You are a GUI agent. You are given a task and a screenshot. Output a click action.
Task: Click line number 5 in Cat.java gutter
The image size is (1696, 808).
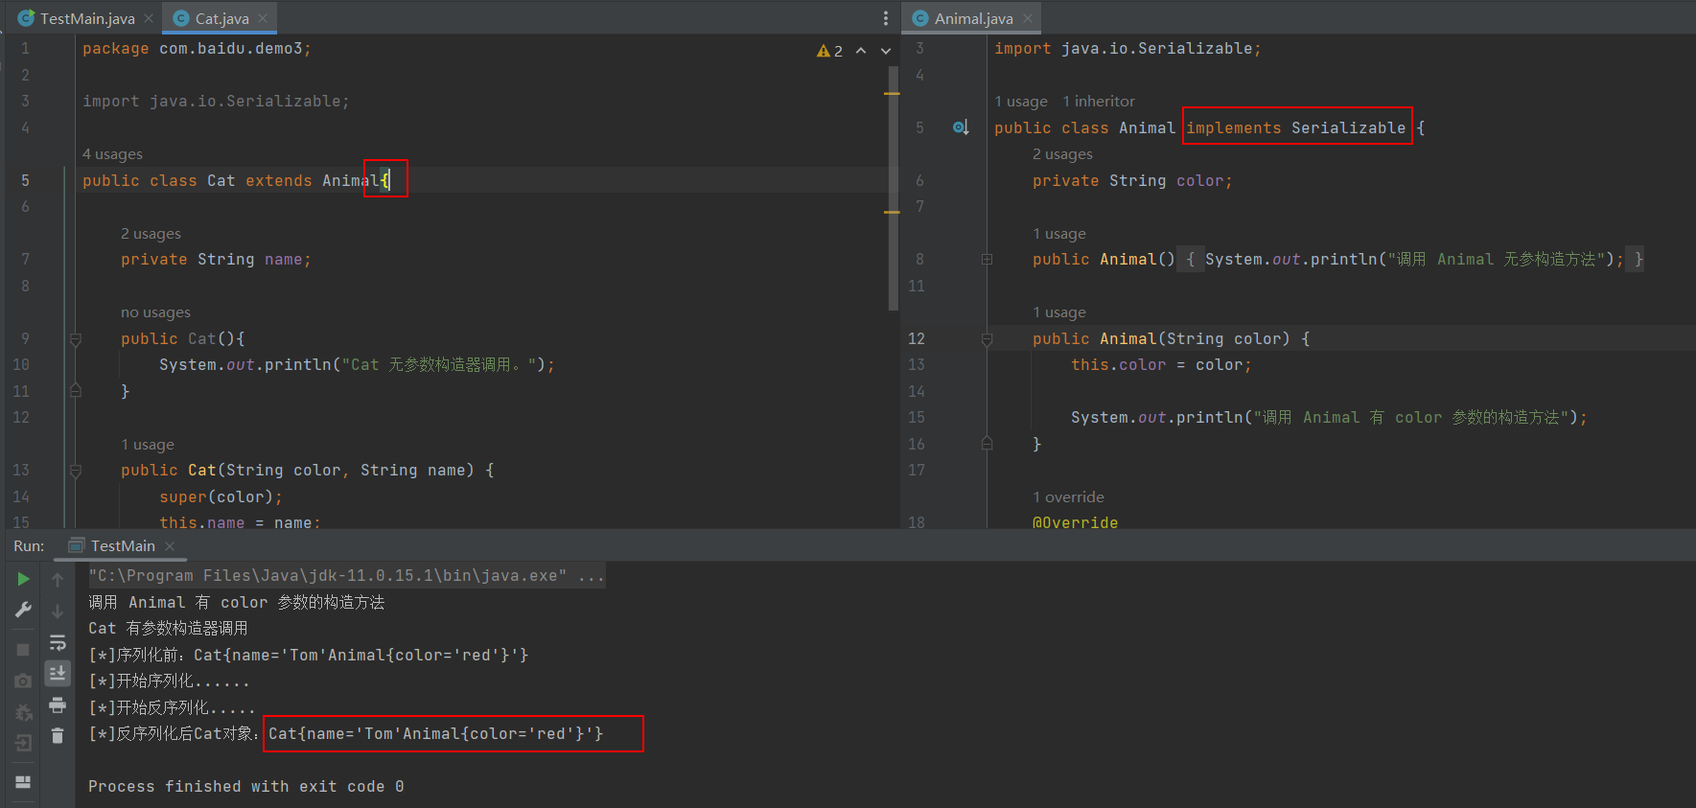tap(25, 180)
